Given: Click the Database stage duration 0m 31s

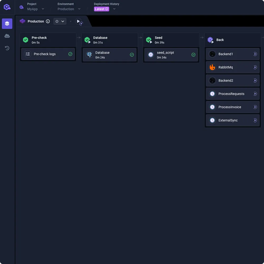Looking at the screenshot, I should (98, 43).
